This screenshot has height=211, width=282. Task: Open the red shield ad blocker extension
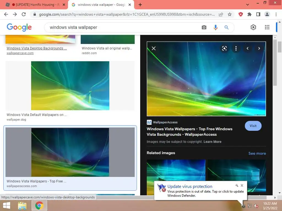coord(241,14)
